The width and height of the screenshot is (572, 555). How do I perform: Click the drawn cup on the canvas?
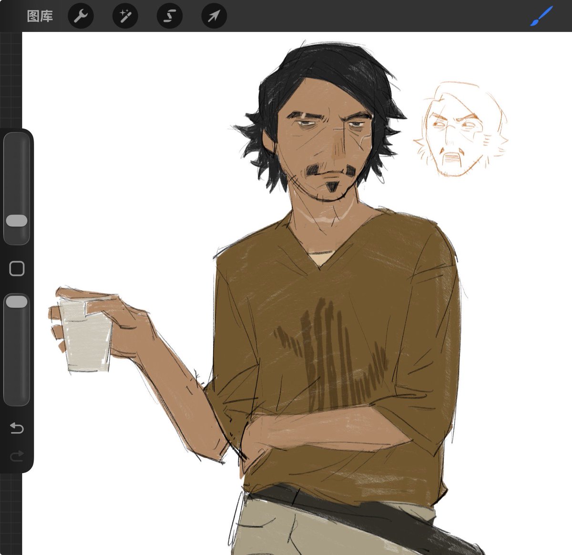(x=86, y=335)
